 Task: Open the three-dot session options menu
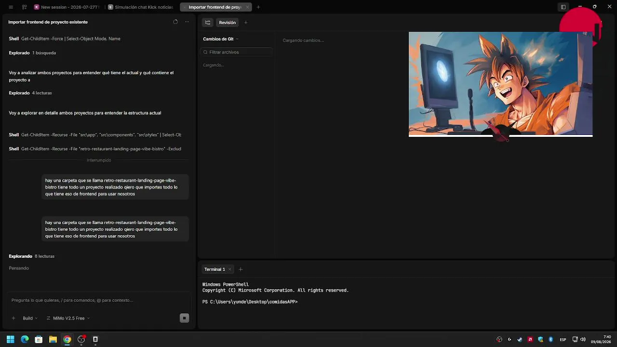coord(187,22)
